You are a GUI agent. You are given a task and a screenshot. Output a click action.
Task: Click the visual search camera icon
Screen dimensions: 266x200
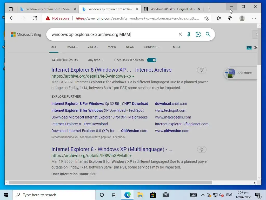point(198,34)
